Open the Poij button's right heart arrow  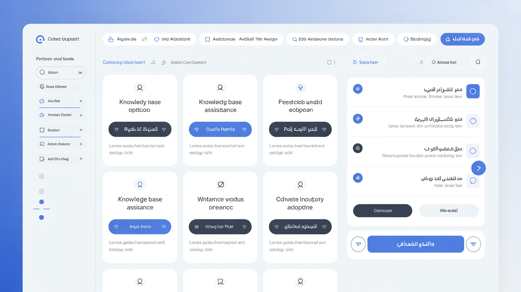pos(324,129)
